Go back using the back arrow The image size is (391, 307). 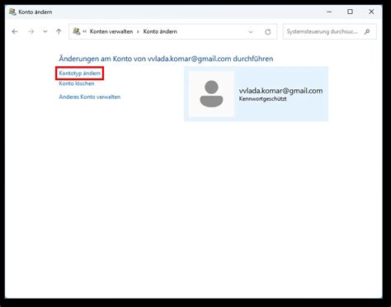click(15, 31)
